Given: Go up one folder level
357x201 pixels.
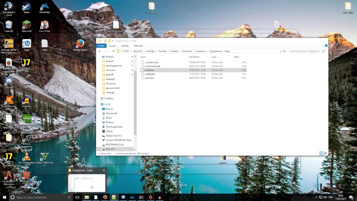Looking at the screenshot, I should [x=113, y=51].
